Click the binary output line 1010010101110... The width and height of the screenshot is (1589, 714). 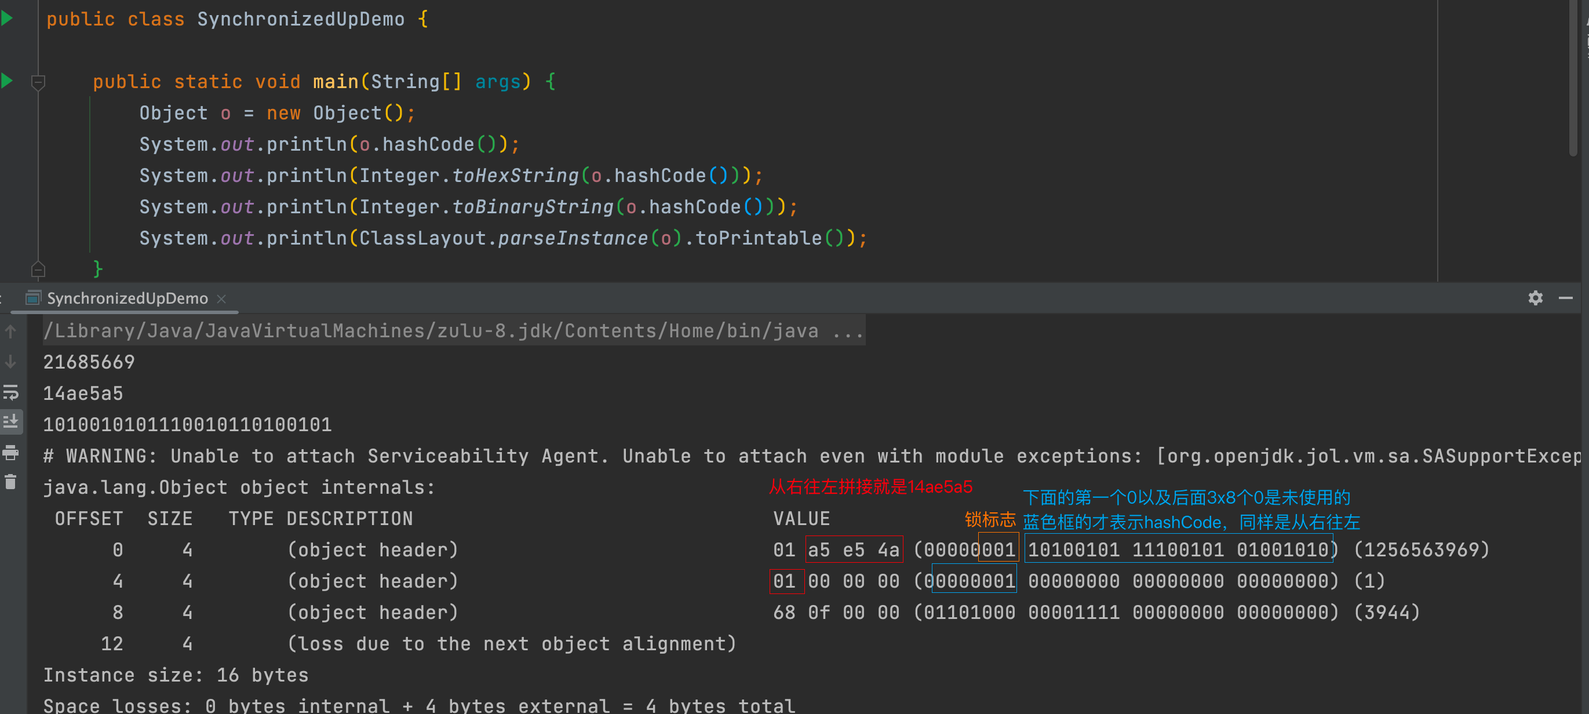coord(188,425)
